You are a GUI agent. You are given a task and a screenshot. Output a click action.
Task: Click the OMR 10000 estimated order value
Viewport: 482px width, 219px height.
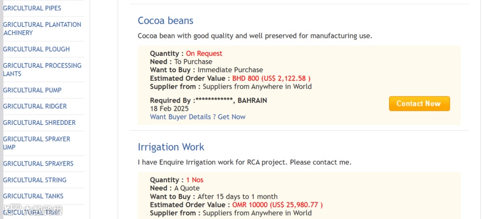click(x=277, y=205)
